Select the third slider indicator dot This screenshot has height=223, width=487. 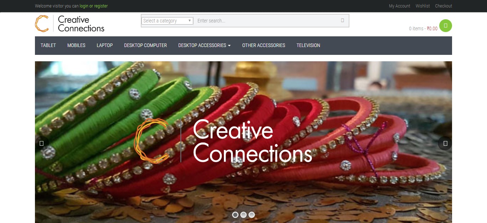(252, 215)
